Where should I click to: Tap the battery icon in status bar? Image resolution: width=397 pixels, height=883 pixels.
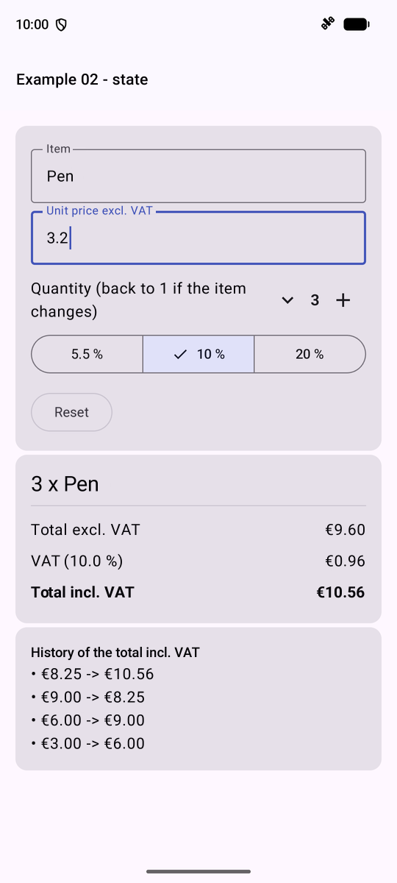coord(357,24)
